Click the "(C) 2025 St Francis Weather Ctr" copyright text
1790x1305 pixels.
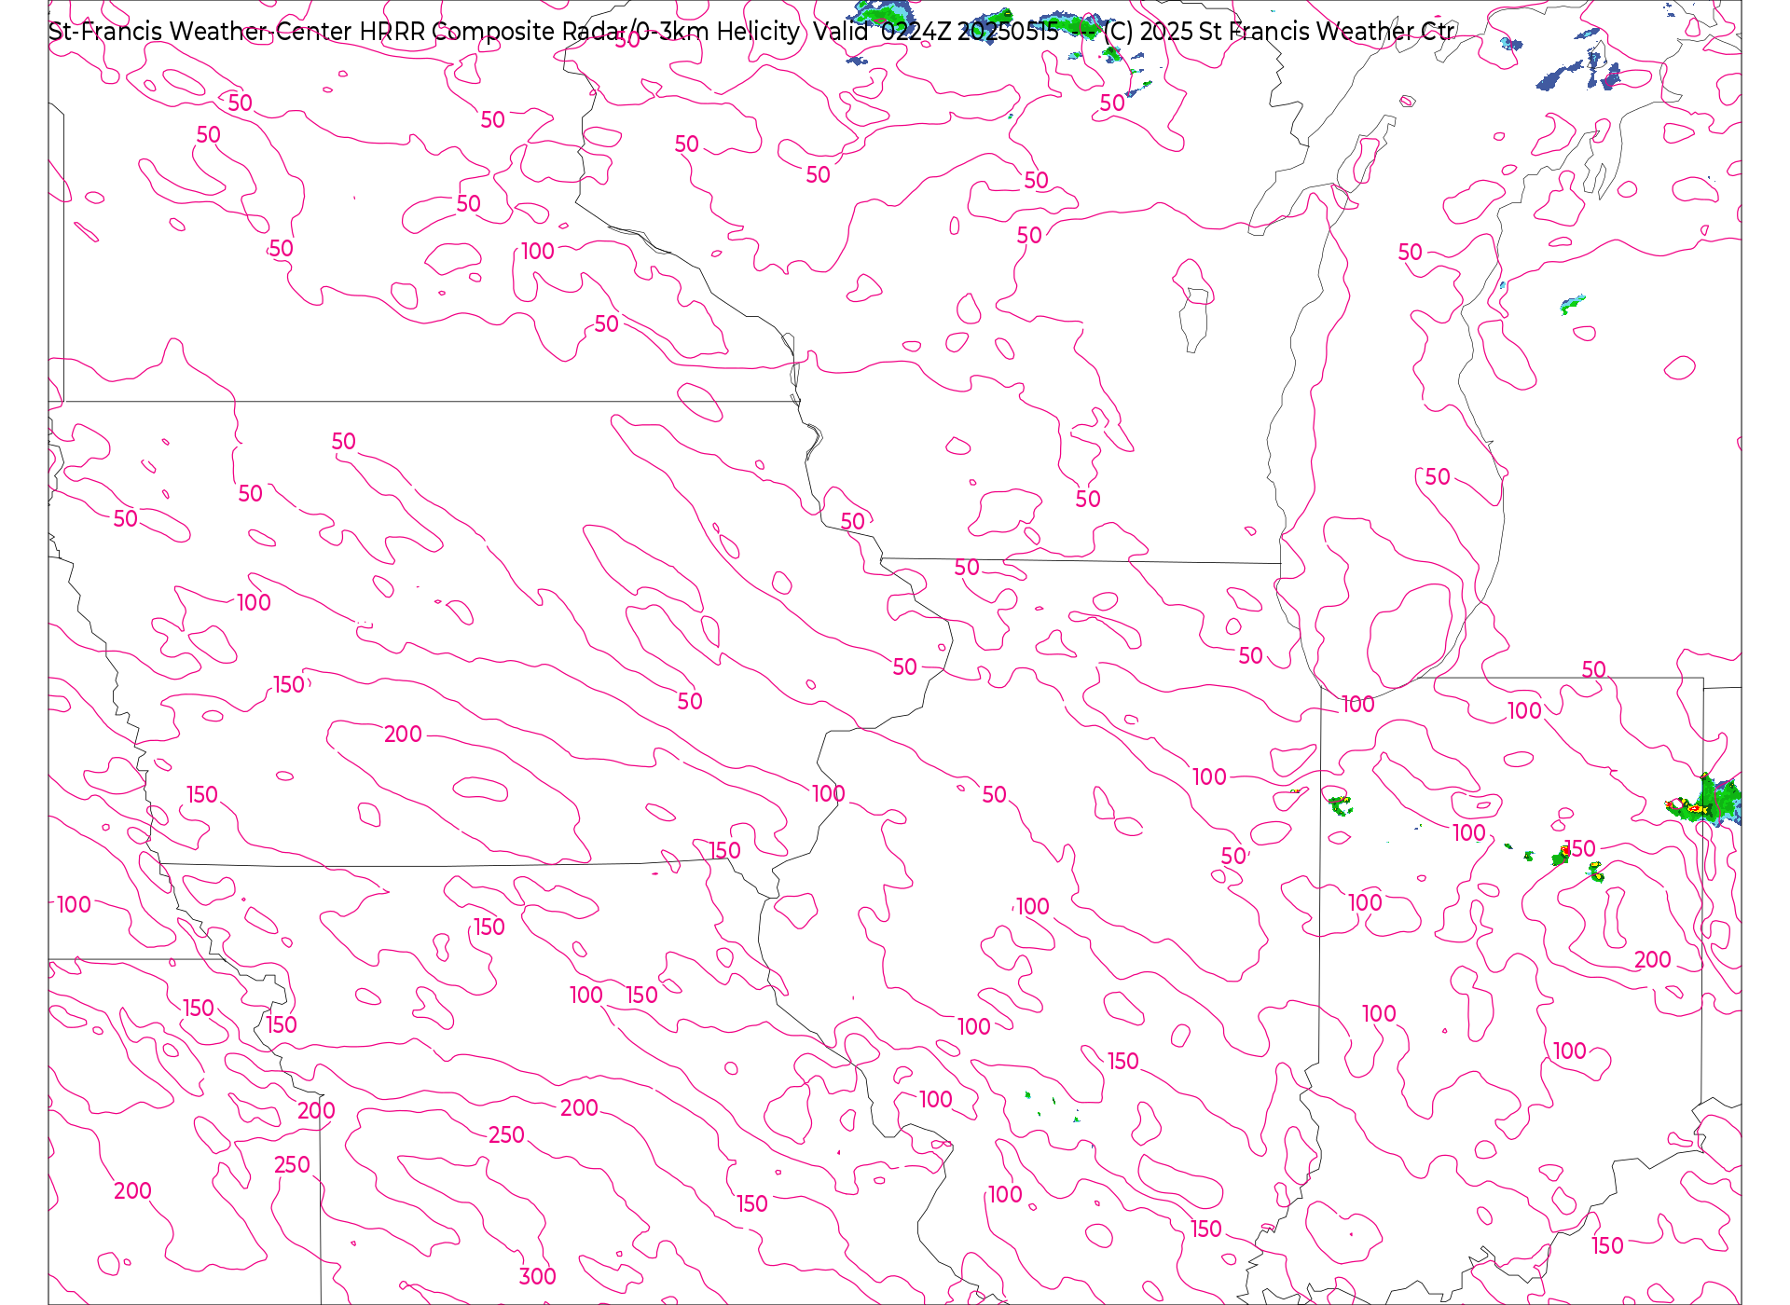point(1279,32)
